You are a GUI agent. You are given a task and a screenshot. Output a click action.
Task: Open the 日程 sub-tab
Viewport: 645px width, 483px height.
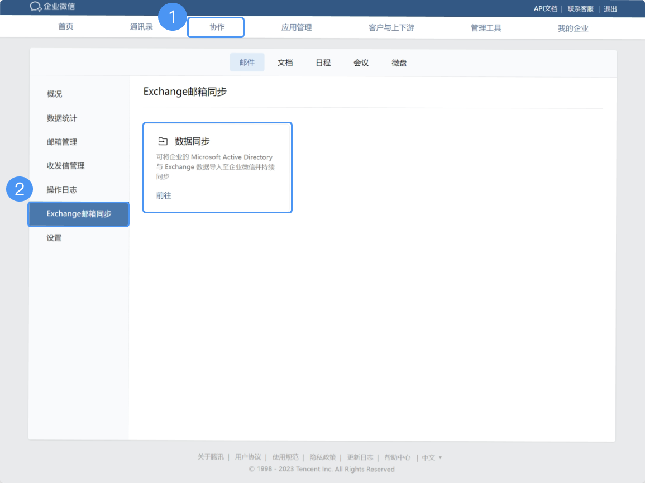click(323, 63)
